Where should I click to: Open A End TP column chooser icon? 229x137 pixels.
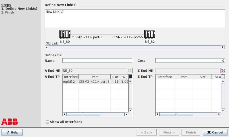130,77
